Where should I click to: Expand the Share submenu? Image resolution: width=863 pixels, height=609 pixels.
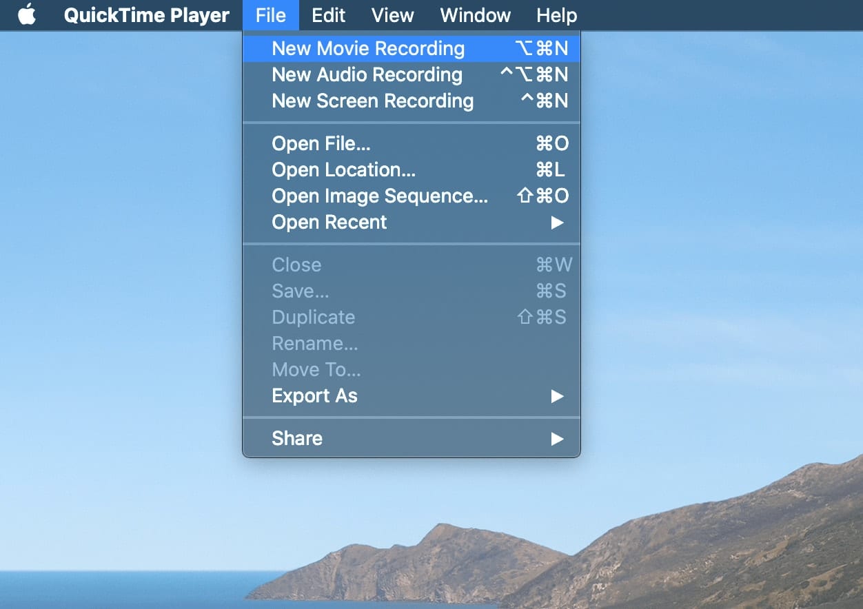coord(297,438)
